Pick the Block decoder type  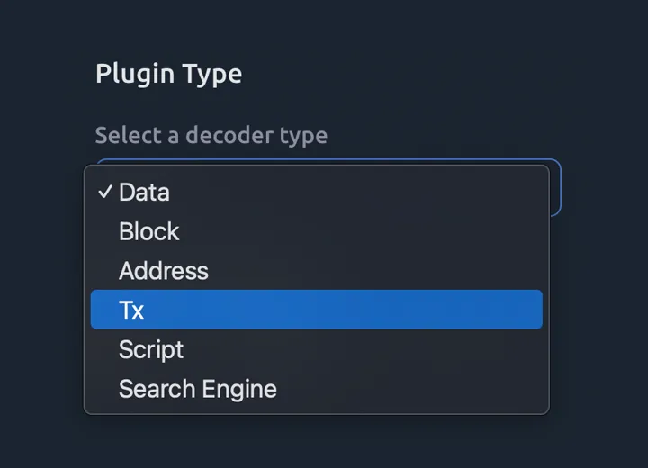coord(149,231)
